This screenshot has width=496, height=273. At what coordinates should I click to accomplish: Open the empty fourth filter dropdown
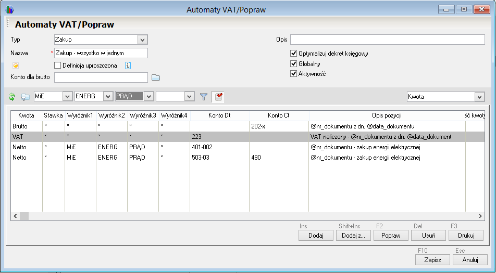point(189,97)
